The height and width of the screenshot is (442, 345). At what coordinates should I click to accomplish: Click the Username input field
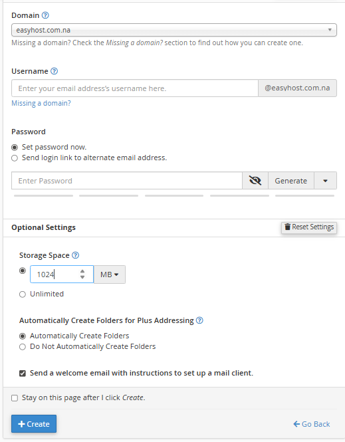tap(135, 88)
